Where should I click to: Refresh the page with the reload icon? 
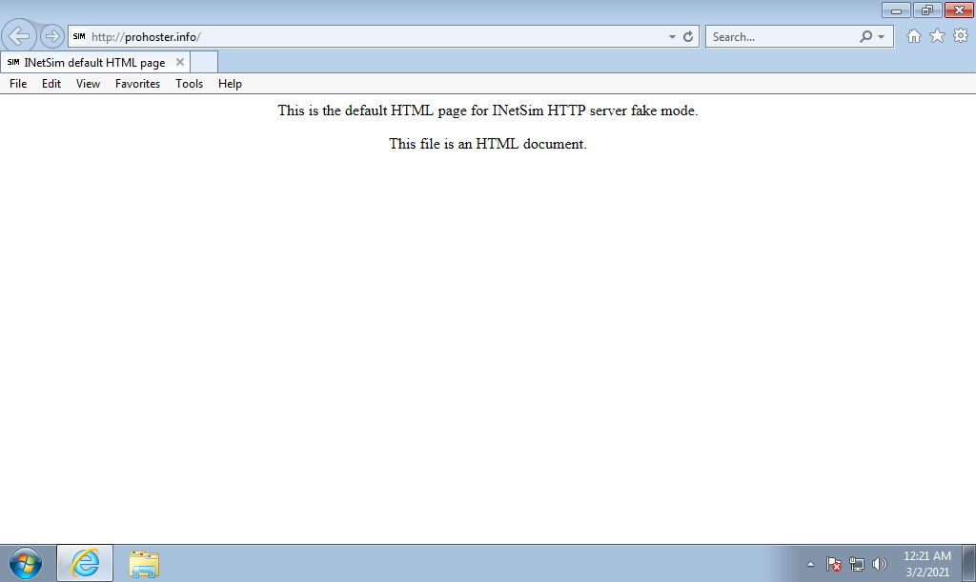coord(688,37)
